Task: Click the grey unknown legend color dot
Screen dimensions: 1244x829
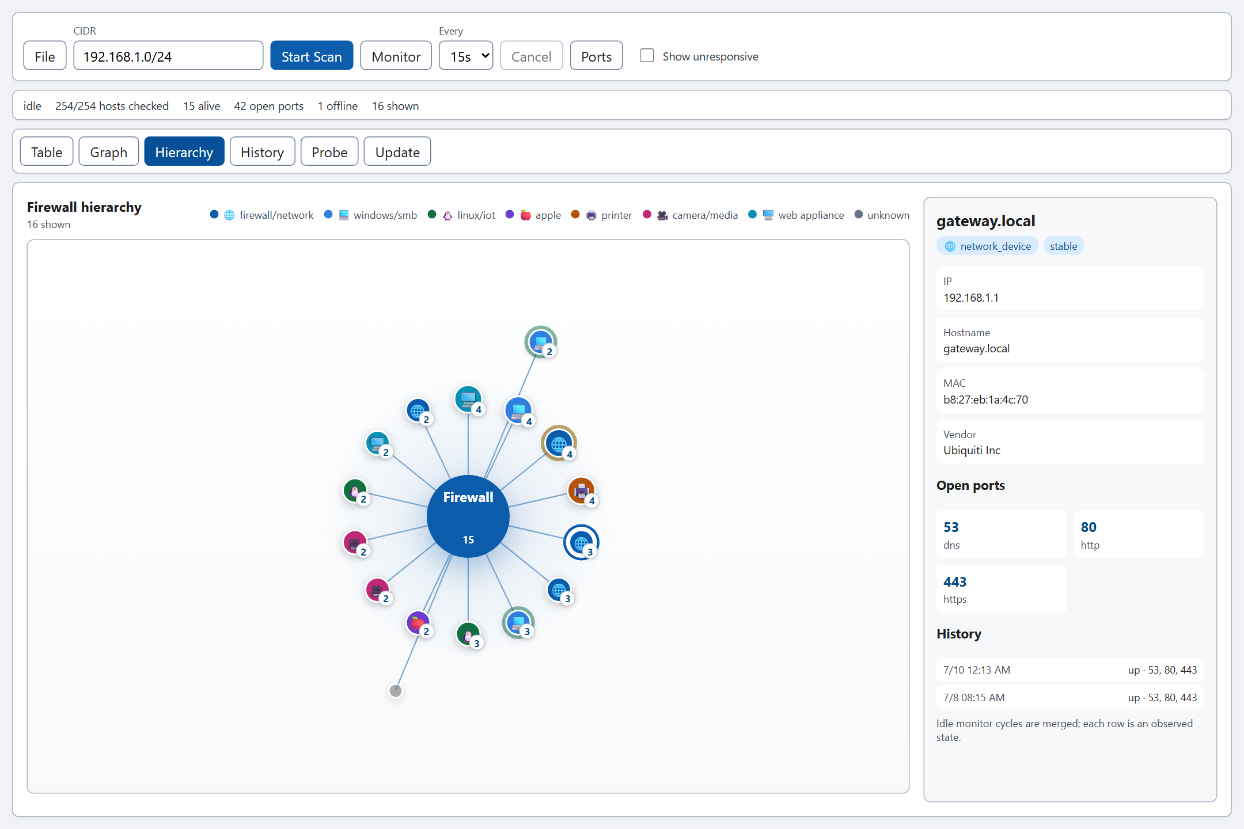Action: [x=859, y=214]
